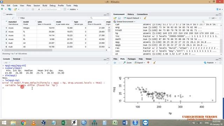The width and height of the screenshot is (224, 126).
Task: Open the List view dropdown
Action: coord(213,18)
